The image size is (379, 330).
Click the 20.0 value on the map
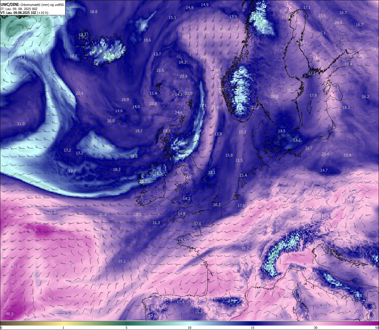pyautogui.click(x=111, y=121)
